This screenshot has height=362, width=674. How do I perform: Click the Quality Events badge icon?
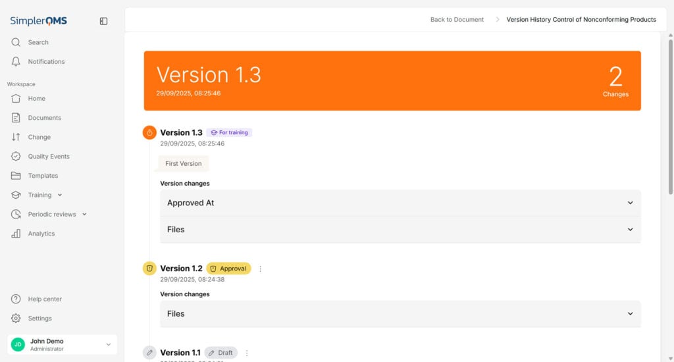click(16, 157)
